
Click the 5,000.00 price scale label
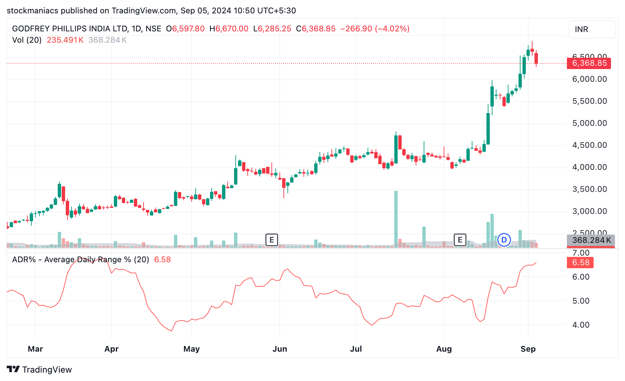tap(589, 123)
